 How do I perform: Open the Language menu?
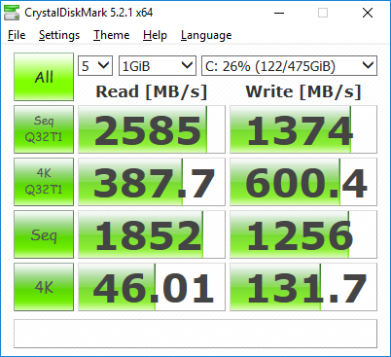[206, 35]
